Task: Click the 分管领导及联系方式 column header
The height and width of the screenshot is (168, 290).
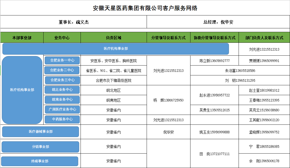Action: [x=168, y=38]
